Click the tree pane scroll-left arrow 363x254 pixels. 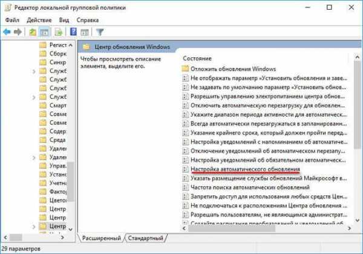pyautogui.click(x=5, y=237)
